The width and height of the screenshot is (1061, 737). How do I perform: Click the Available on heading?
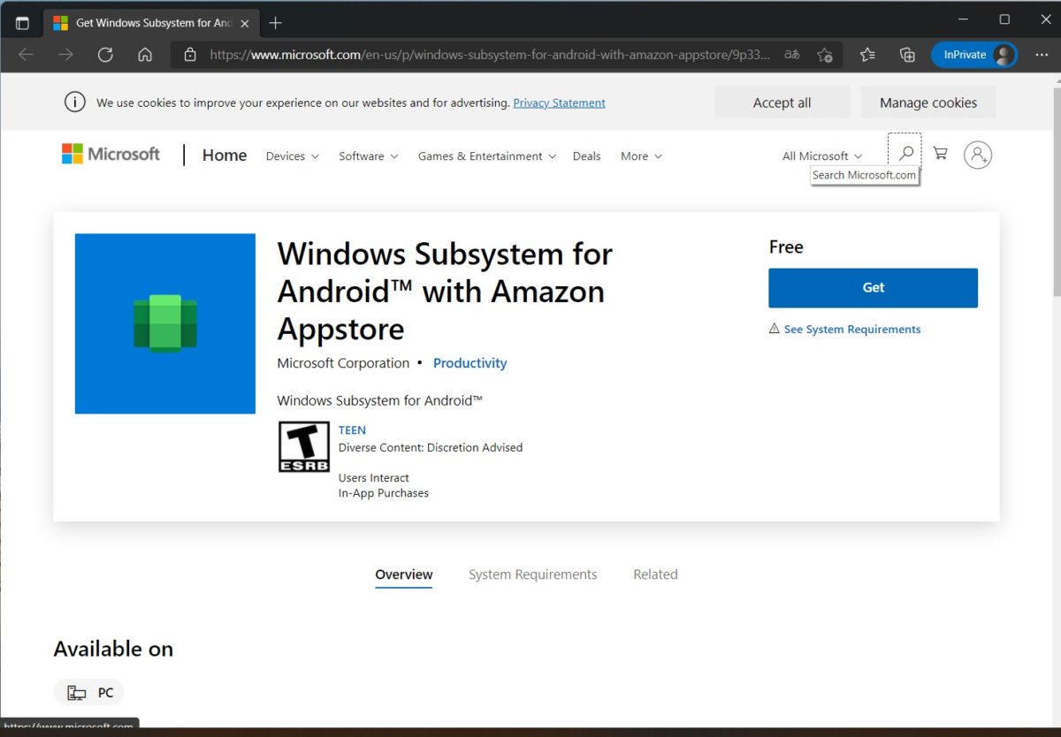(113, 650)
